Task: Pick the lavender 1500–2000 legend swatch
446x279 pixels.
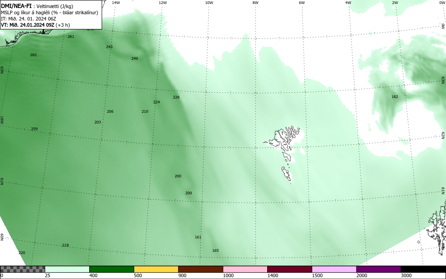Action: coord(334,269)
